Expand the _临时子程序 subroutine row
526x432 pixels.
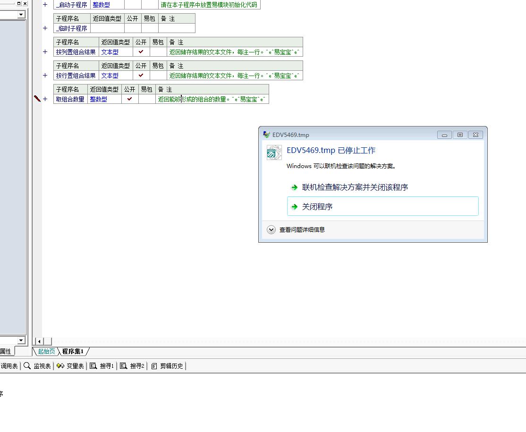click(45, 28)
